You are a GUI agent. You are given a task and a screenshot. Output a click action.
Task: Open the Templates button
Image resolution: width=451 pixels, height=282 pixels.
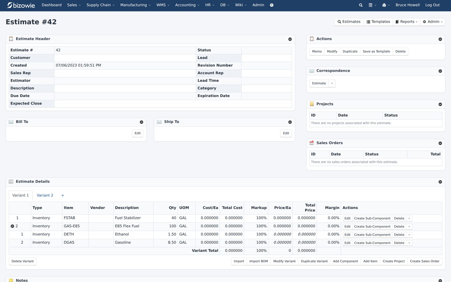click(378, 22)
